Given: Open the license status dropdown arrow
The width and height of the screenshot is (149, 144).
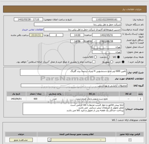Looking at the screenshot, I should [49, 140].
